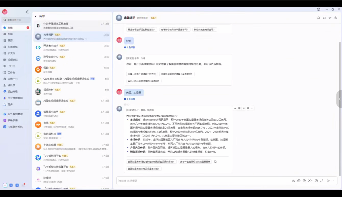342x197 pixels.
Task: Open text formatting with the Aa icon
Action: pyautogui.click(x=293, y=181)
